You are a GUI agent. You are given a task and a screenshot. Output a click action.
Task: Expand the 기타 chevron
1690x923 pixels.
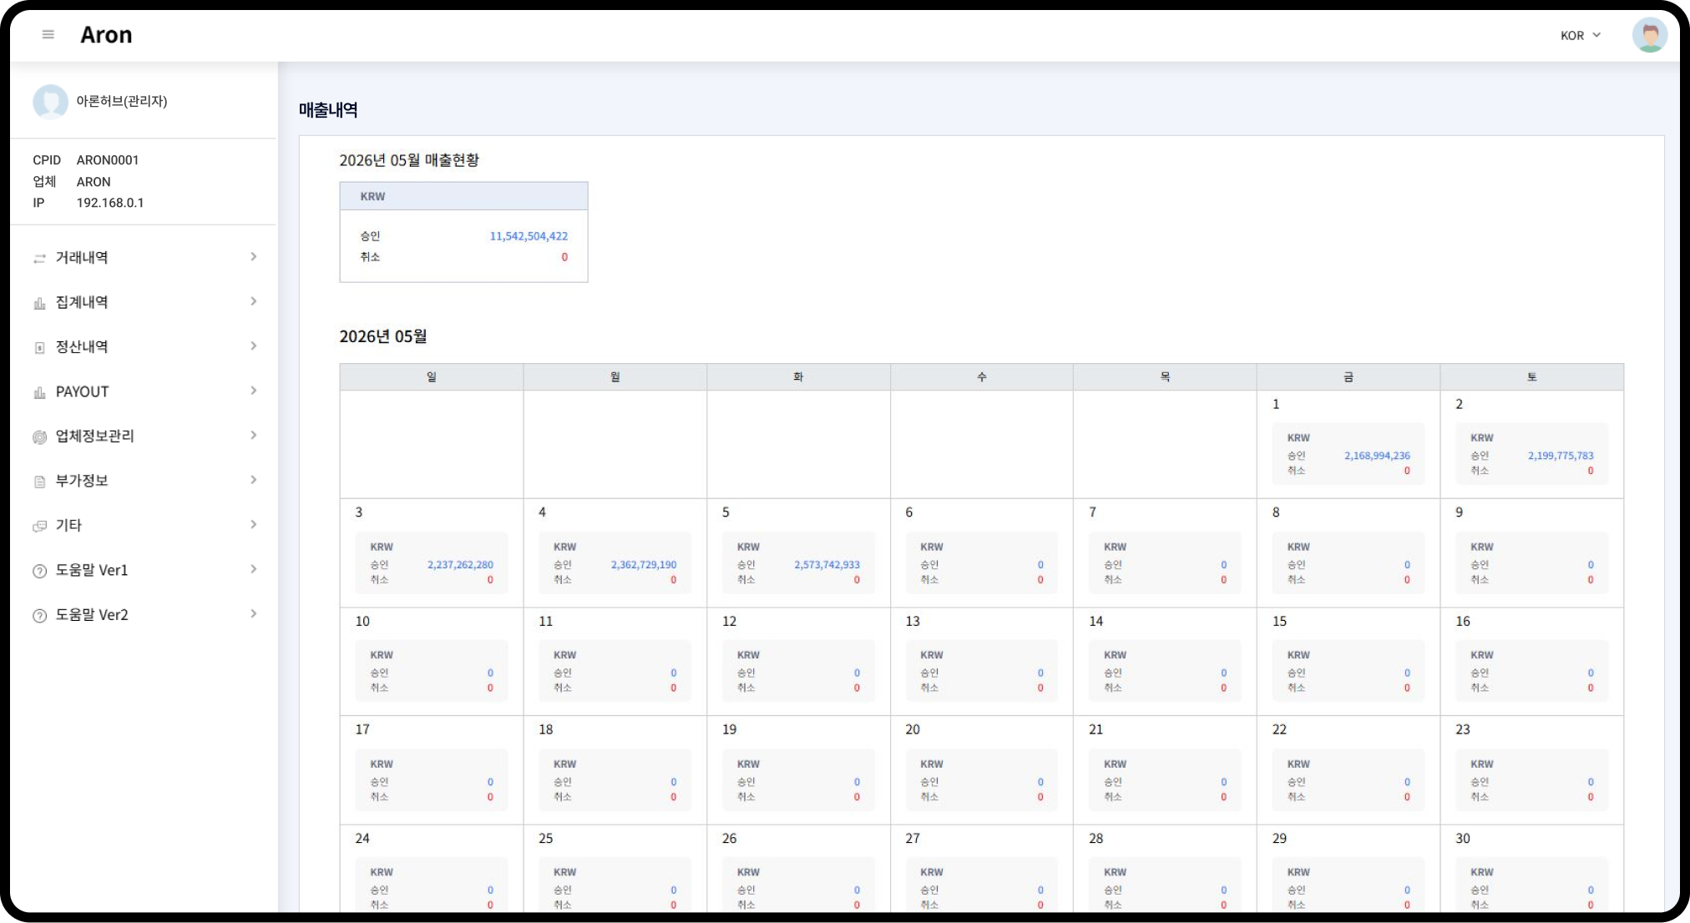(x=254, y=524)
